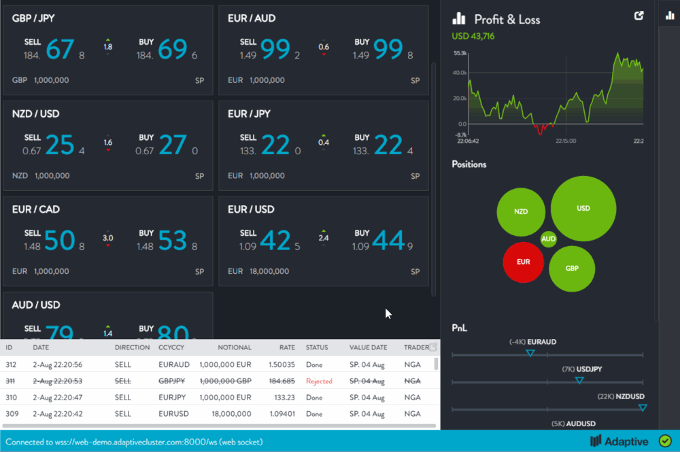Sort blotter by STATUS column header
680x452 pixels.
tap(317, 347)
